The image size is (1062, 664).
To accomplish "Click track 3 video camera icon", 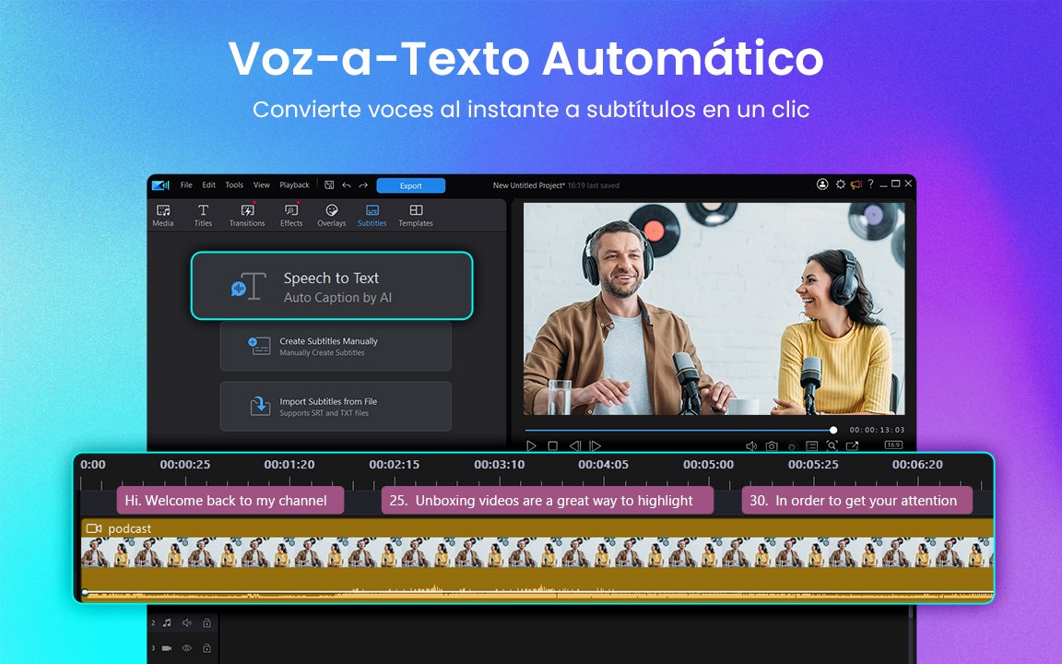I will [x=167, y=648].
